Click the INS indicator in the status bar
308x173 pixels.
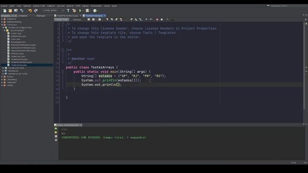point(305,162)
